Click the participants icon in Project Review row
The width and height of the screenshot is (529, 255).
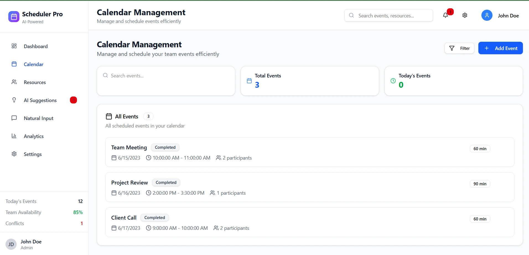pos(212,193)
